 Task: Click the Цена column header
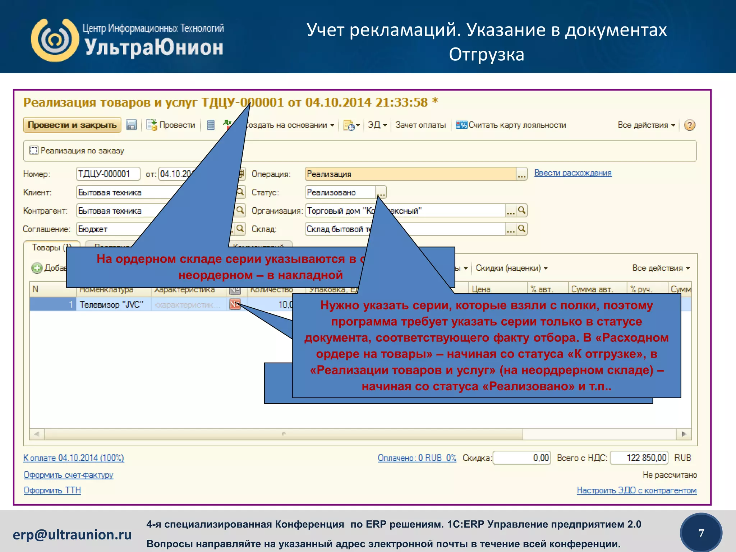(498, 289)
